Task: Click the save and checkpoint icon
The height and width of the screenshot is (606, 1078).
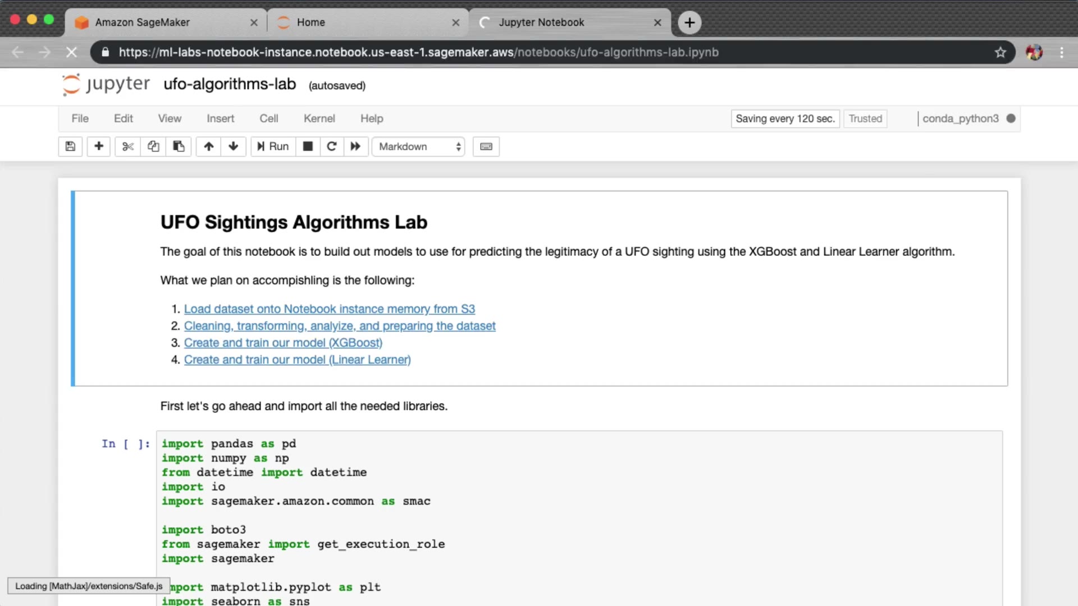Action: pyautogui.click(x=70, y=146)
